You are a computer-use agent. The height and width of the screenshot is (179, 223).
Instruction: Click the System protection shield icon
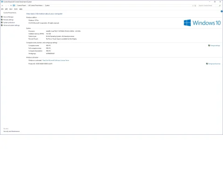point(2,22)
